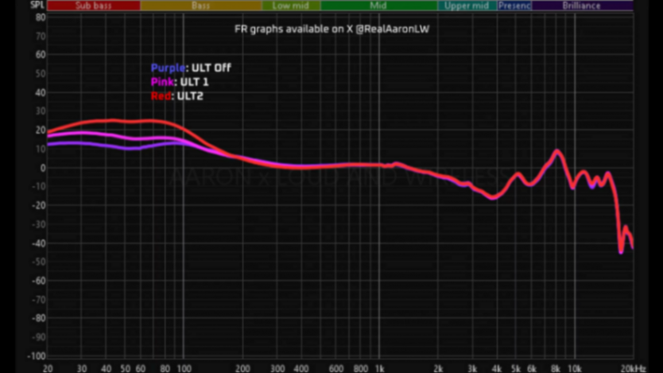Click the 'FR graphs available on X' text
Screen dimensions: 663x373
click(x=293, y=29)
